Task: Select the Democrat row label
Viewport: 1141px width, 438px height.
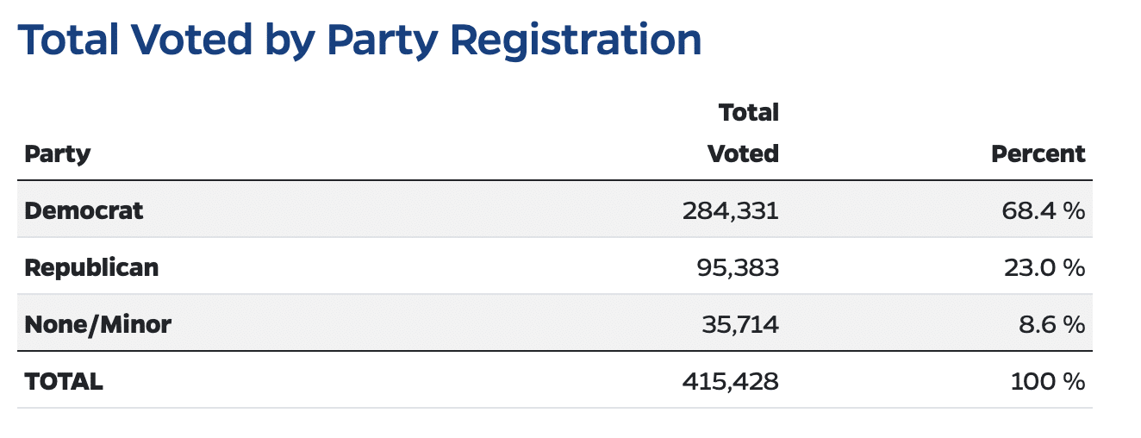Action: [x=84, y=210]
